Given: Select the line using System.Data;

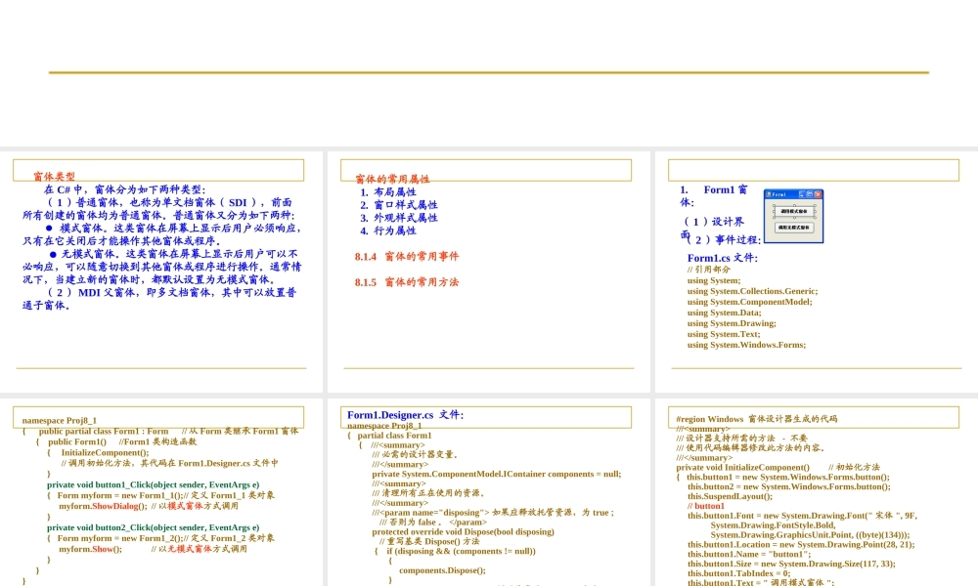Looking at the screenshot, I should click(724, 313).
